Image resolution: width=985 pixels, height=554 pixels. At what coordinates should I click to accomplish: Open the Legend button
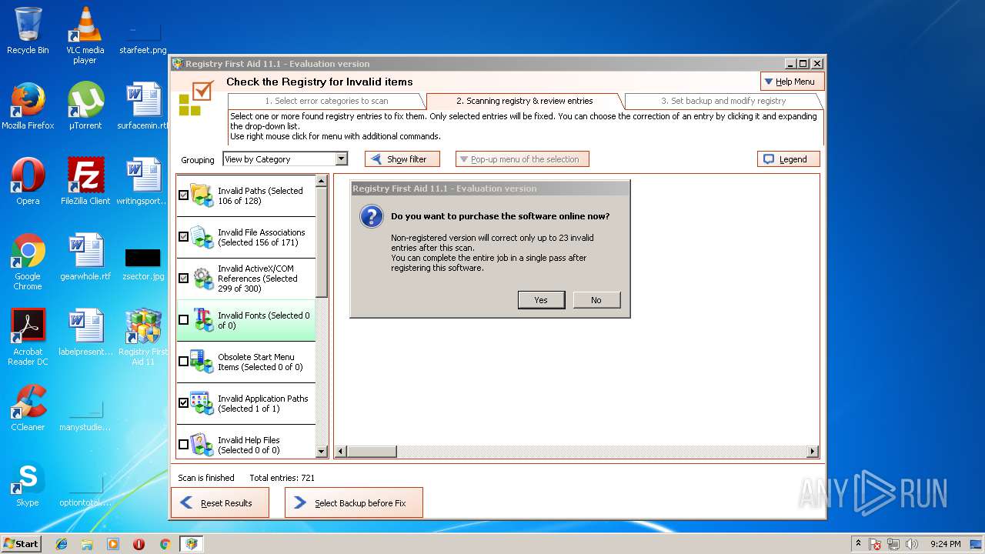(x=789, y=159)
